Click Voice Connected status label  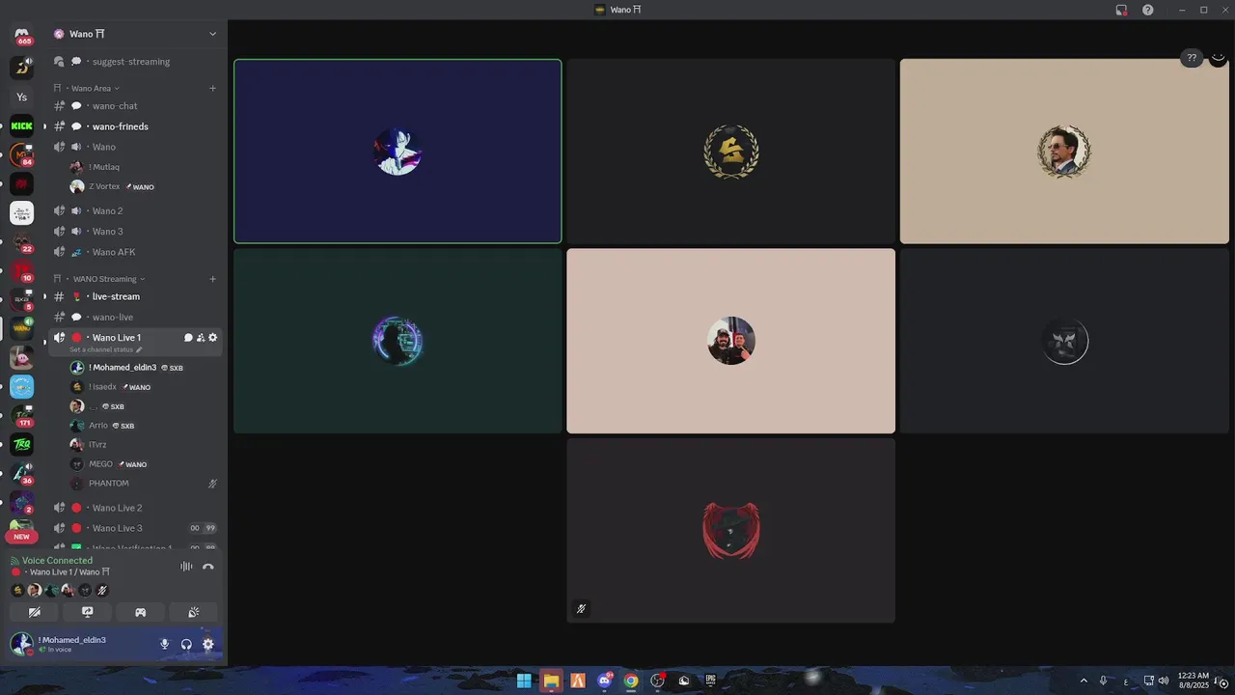(57, 560)
